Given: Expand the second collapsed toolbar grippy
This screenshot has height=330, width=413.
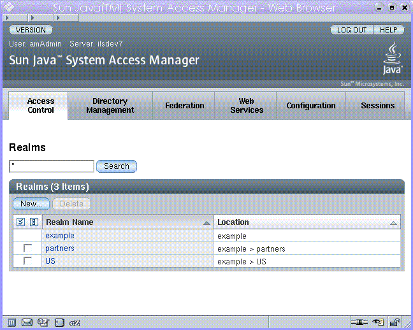Looking at the screenshot, I should click(41, 18).
